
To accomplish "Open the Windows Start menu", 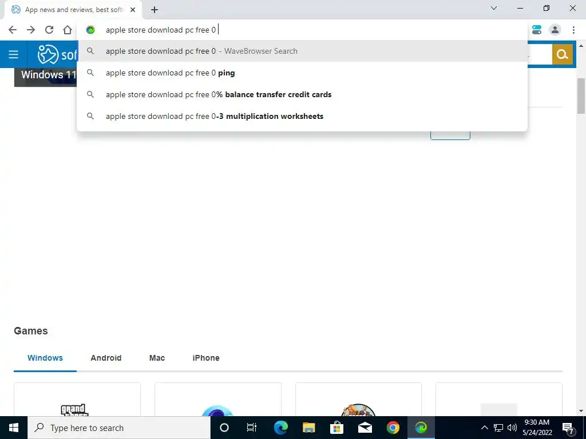I will point(14,428).
